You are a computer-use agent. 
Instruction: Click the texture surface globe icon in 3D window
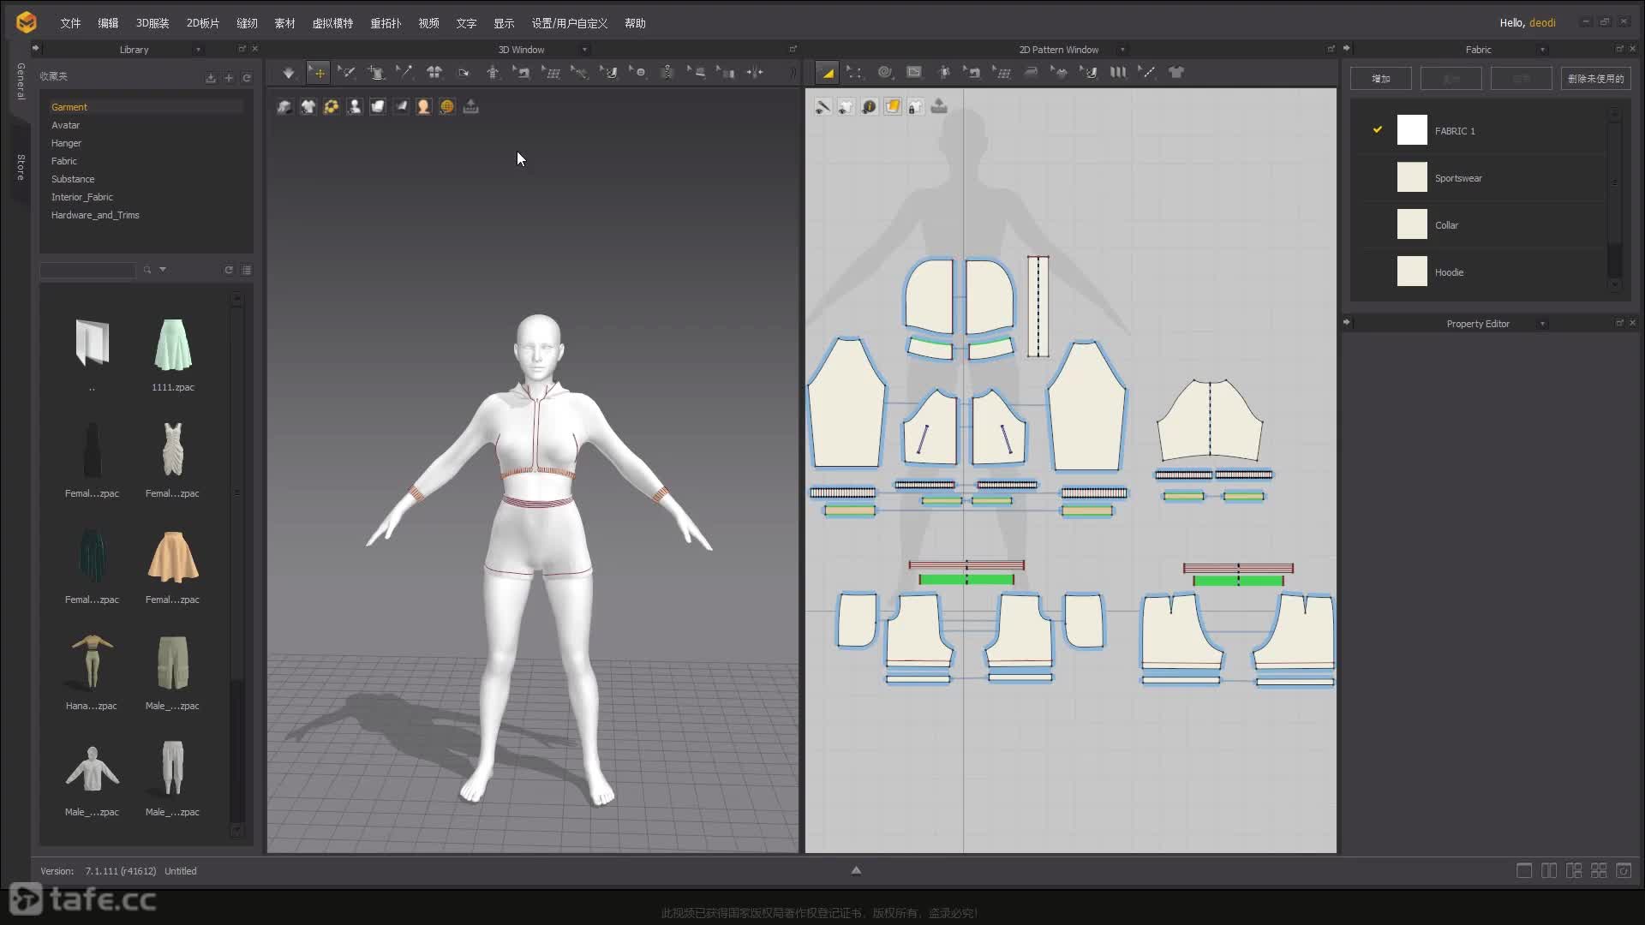[x=447, y=107]
